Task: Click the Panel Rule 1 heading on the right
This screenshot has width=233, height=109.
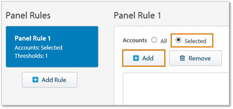Action: point(137,16)
